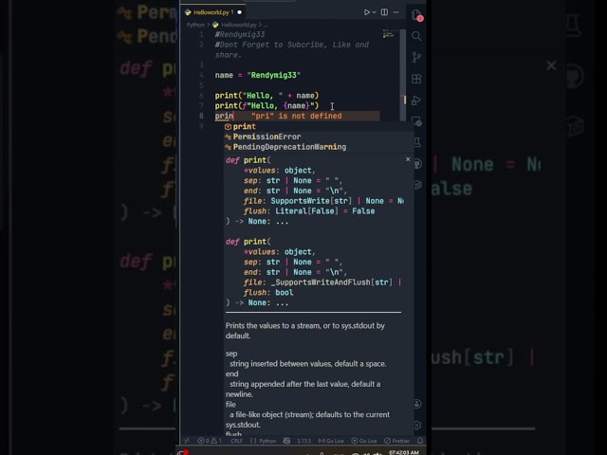Image resolution: width=607 pixels, height=455 pixels.
Task: Click the icon left of 3.13.5
Action: coord(286,441)
